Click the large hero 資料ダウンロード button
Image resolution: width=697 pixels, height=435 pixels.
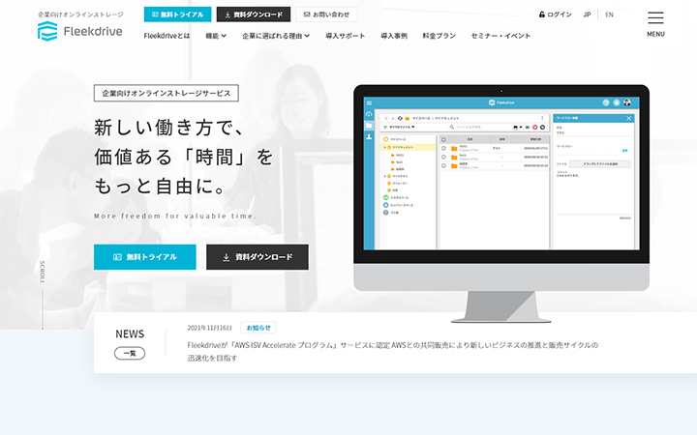click(258, 257)
